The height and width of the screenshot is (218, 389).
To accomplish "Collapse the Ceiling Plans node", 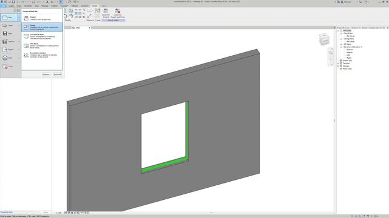I will click(342, 39).
